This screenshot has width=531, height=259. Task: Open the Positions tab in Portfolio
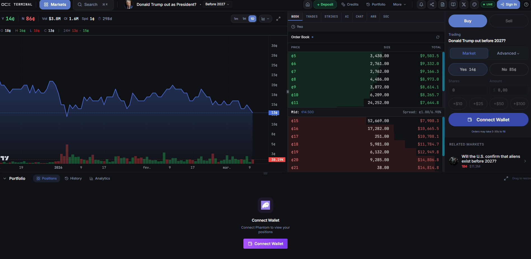(46, 178)
